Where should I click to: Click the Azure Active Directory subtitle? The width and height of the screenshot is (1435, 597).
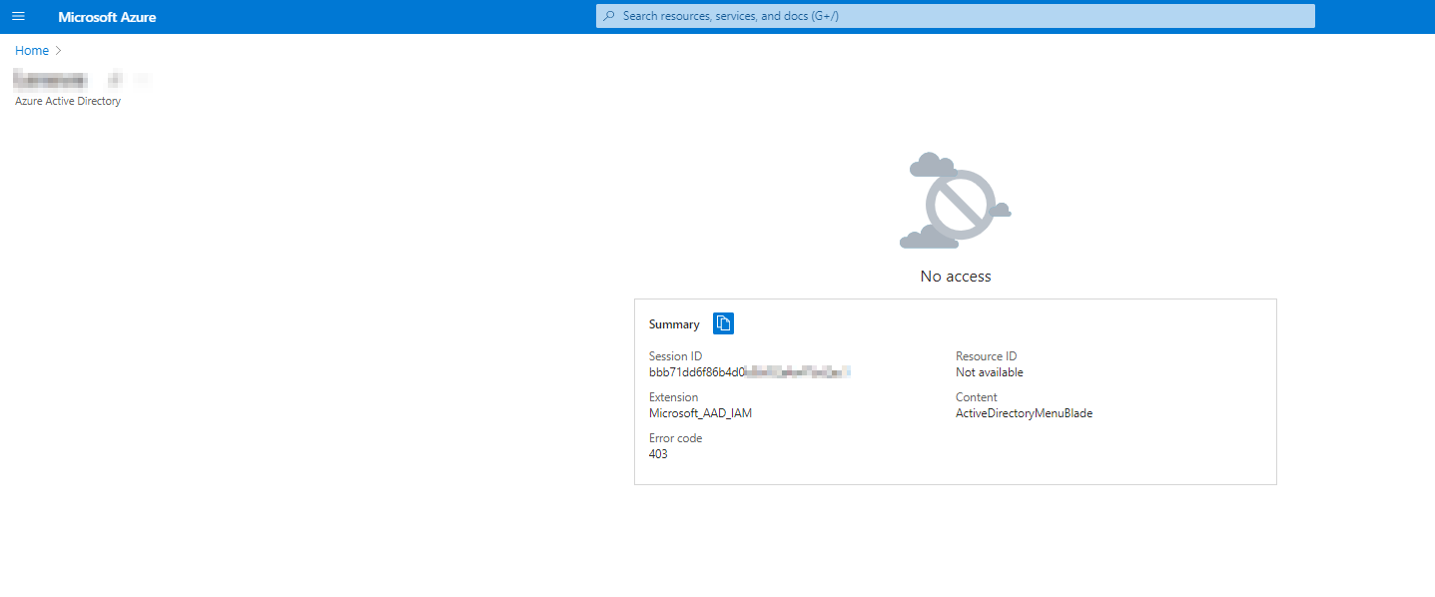(x=68, y=101)
